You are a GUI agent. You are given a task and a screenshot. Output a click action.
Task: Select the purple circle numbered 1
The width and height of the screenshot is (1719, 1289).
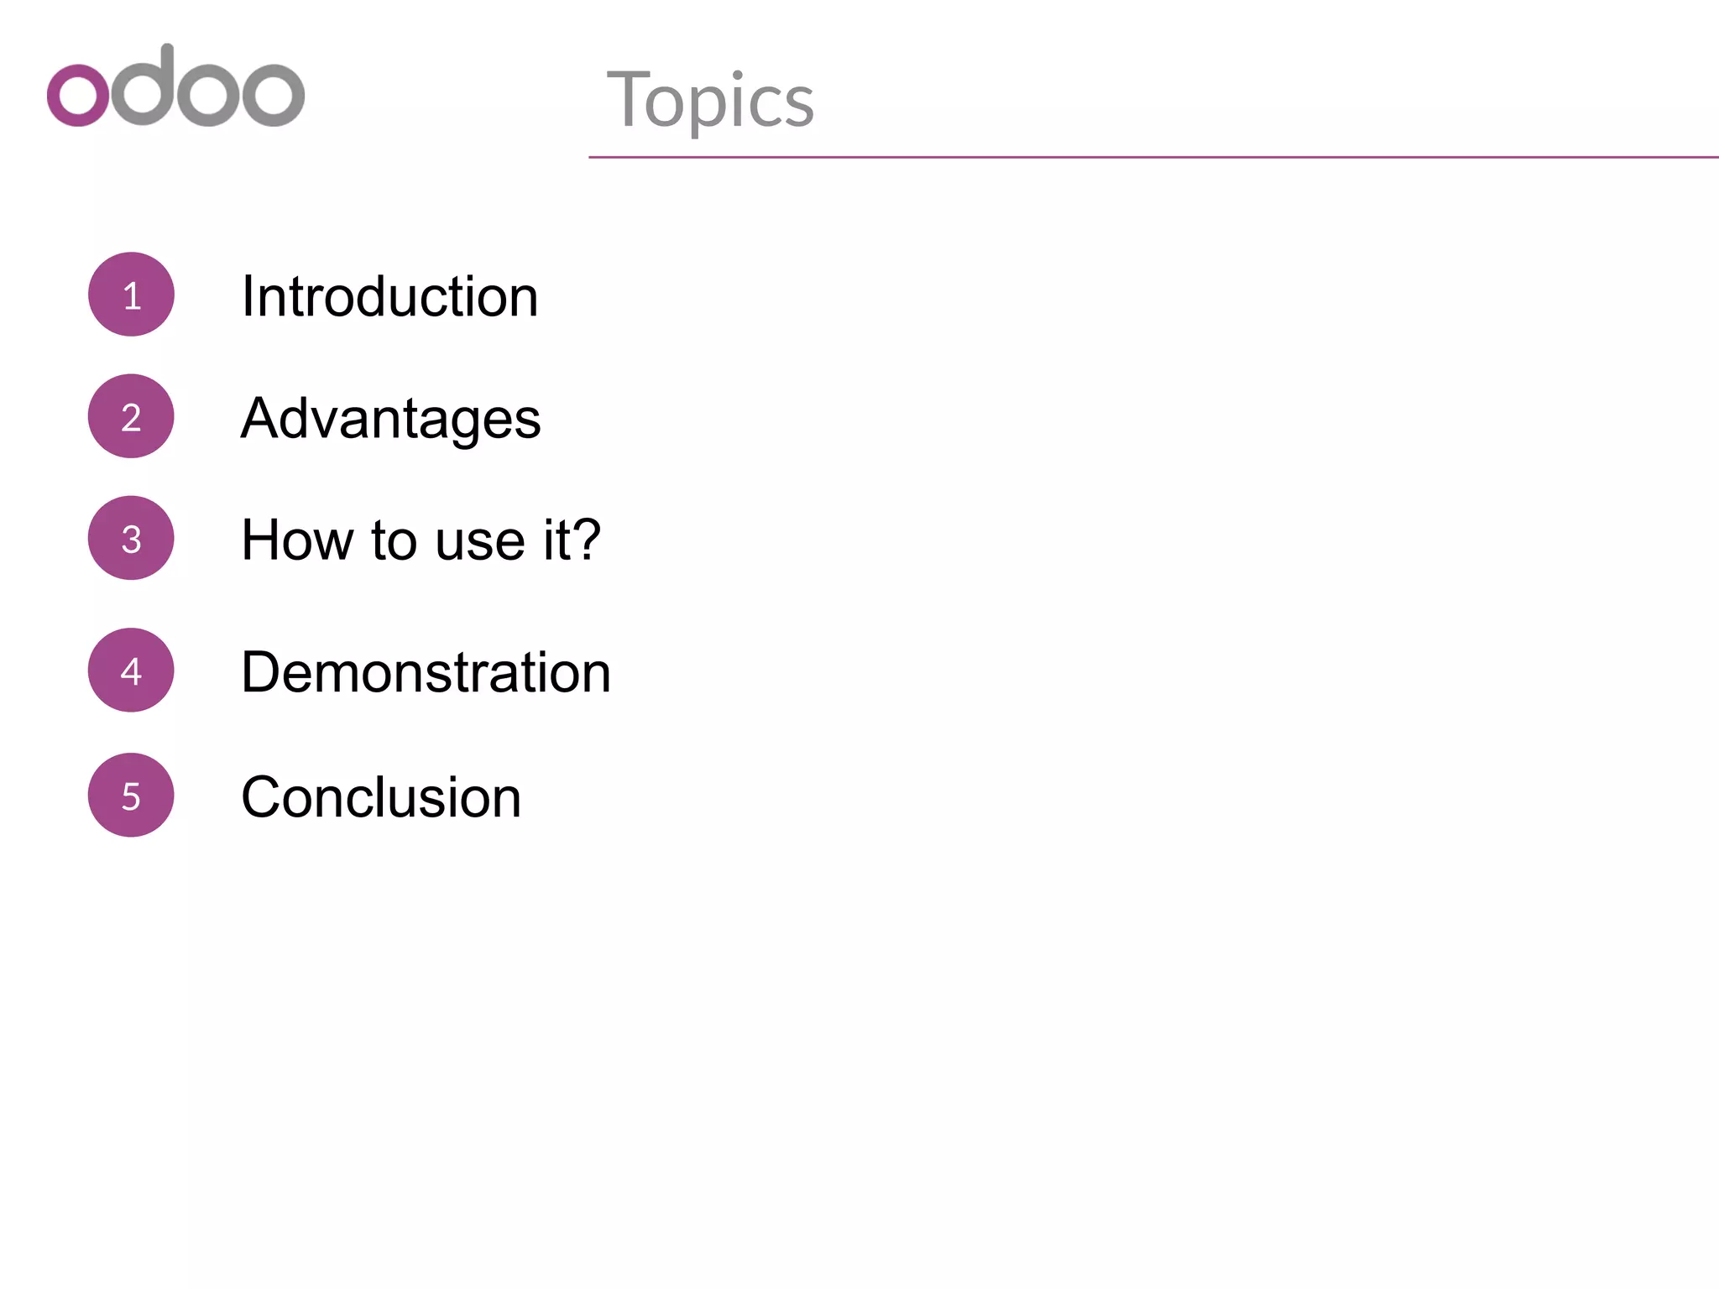click(131, 295)
